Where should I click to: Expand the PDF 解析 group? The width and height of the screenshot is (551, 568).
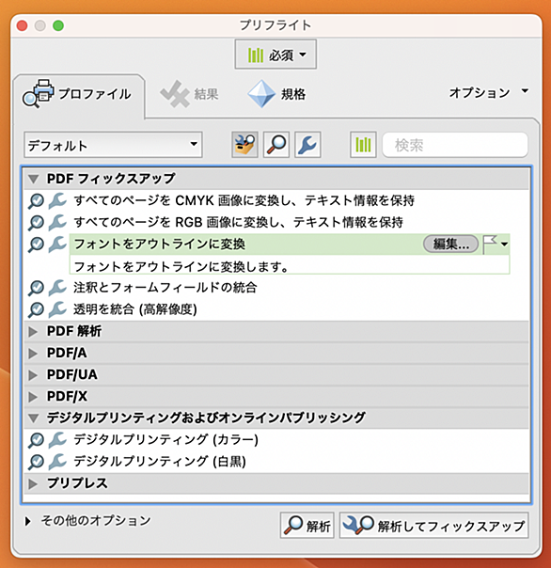coord(33,331)
